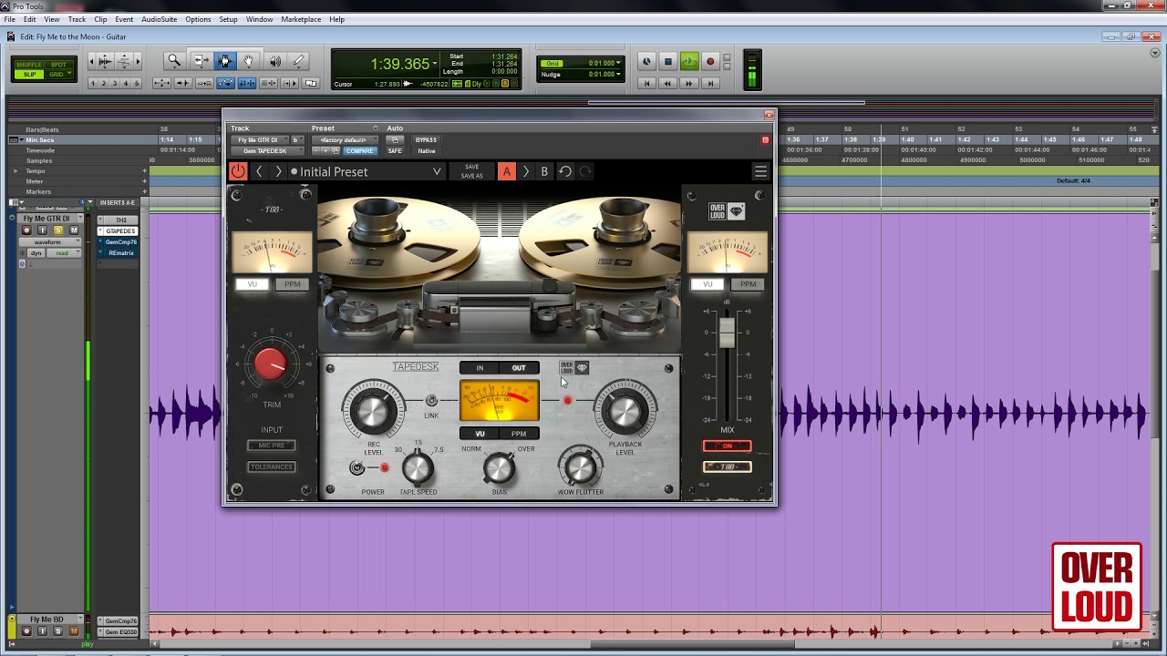Switch center meter to OUT

tap(519, 368)
